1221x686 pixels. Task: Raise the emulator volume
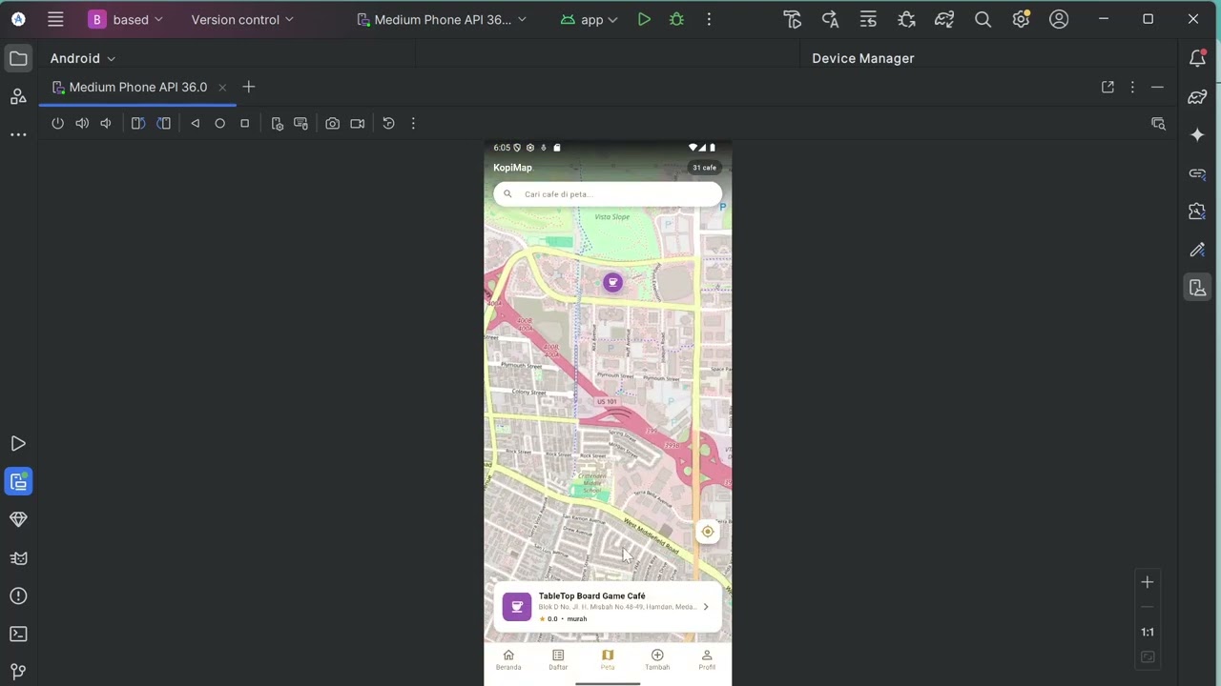coord(82,123)
